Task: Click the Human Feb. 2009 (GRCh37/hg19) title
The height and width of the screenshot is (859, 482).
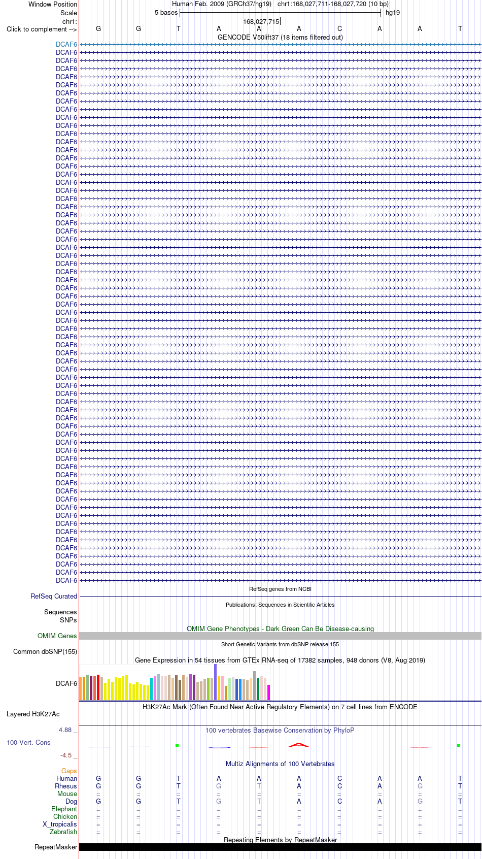Action: click(222, 4)
